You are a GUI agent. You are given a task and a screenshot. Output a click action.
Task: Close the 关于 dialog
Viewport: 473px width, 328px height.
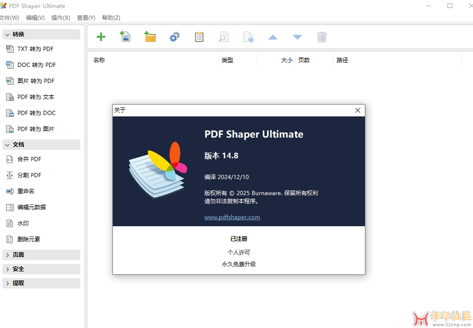pyautogui.click(x=358, y=110)
